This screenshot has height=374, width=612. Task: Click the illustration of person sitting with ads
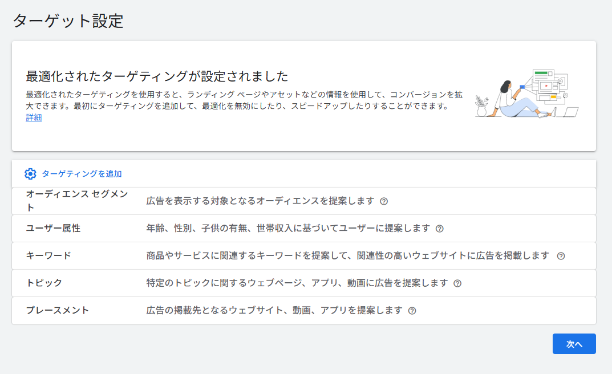(526, 95)
